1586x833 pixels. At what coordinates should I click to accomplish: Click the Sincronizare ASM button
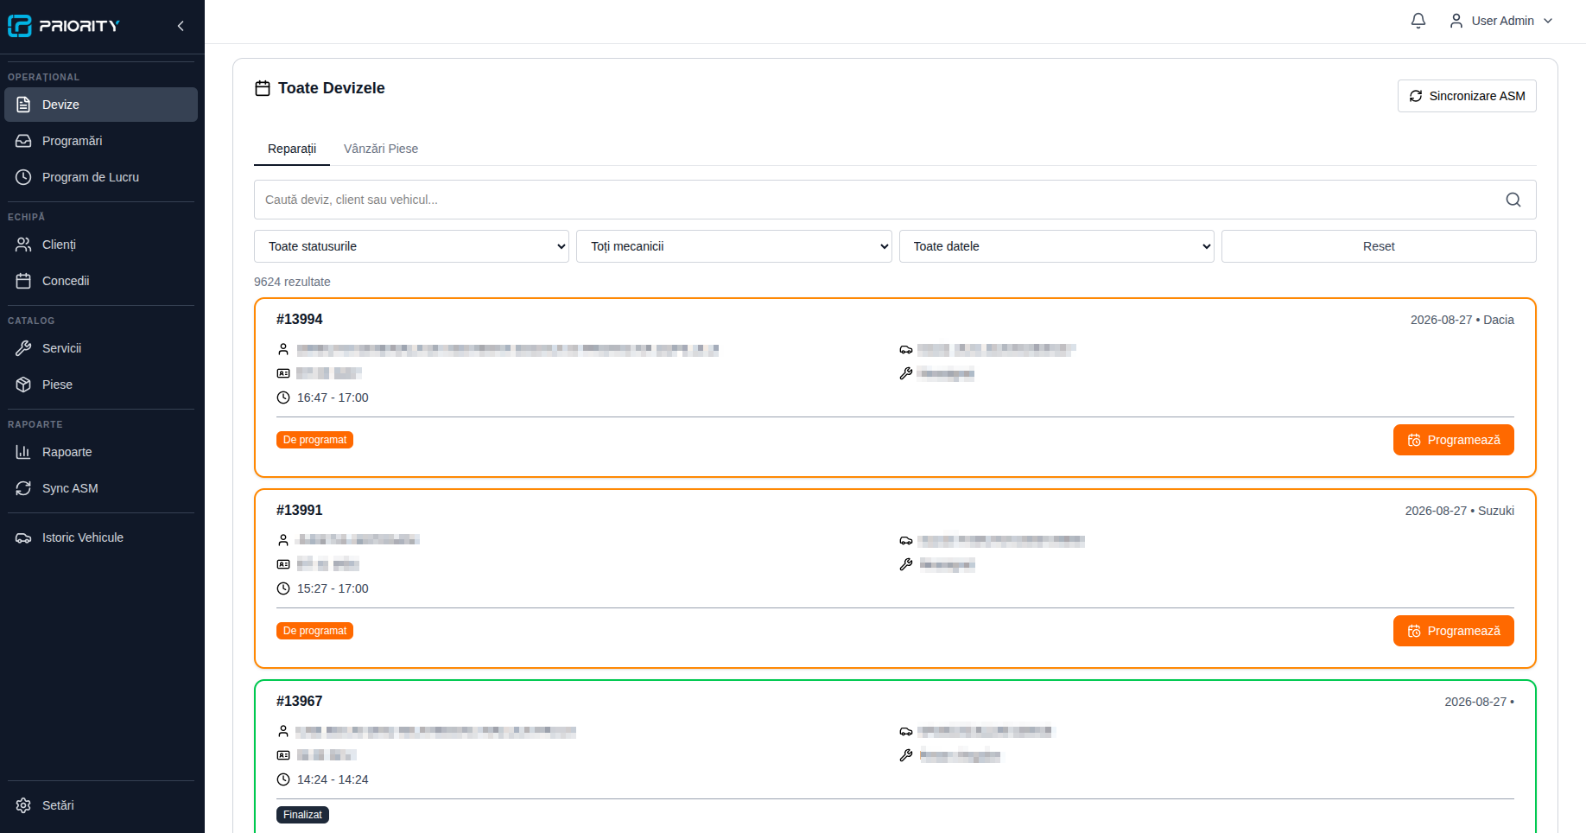pyautogui.click(x=1467, y=96)
